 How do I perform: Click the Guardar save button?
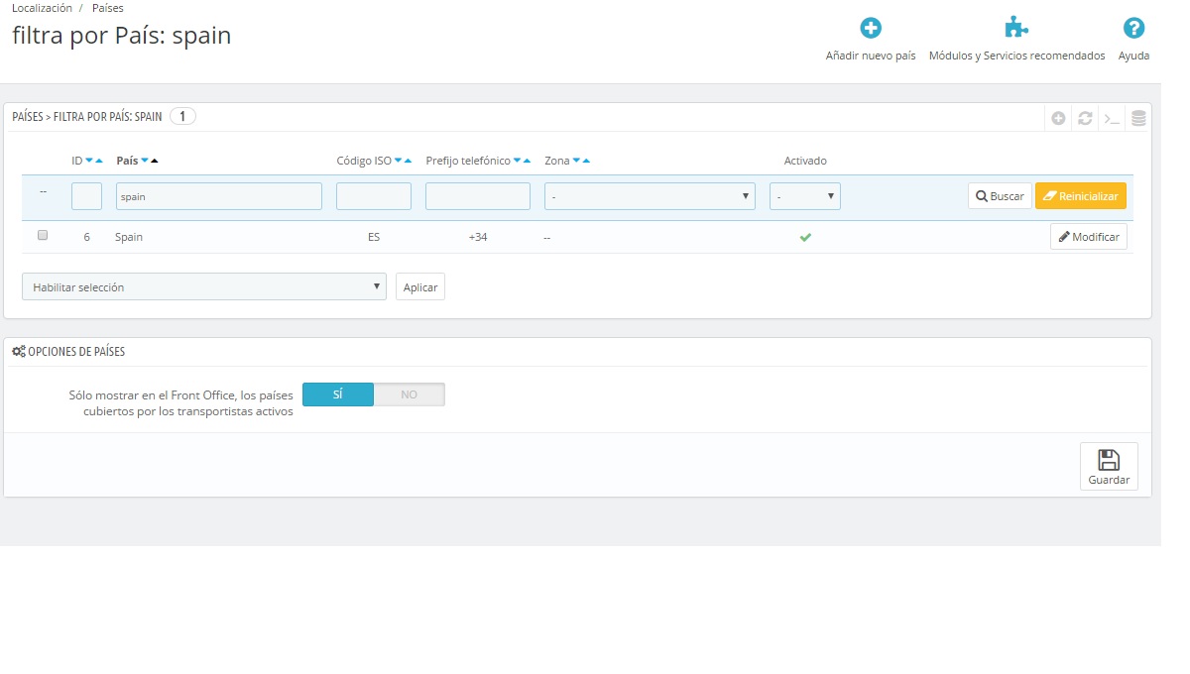(1109, 466)
